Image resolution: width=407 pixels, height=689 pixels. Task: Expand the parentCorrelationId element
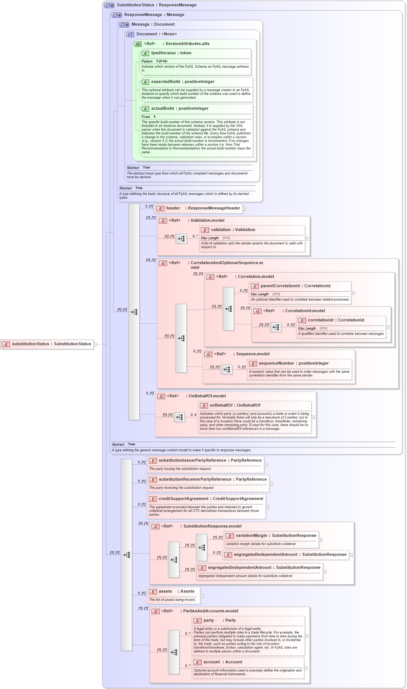(353, 293)
